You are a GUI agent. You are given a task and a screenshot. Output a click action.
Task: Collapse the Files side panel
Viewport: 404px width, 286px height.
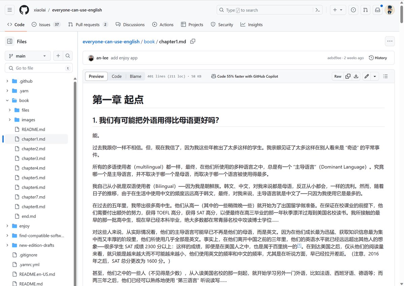pos(10,41)
